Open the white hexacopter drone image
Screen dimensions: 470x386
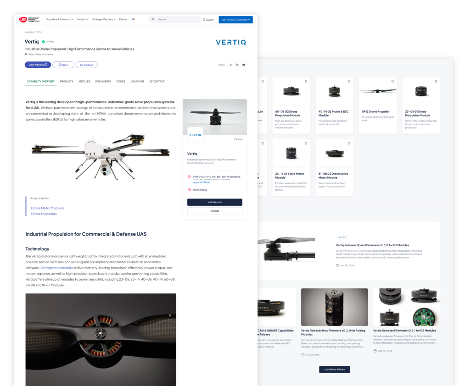tap(101, 156)
